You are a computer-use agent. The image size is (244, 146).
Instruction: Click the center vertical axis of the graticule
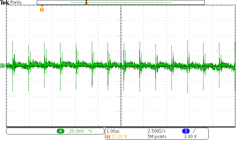tap(121, 97)
